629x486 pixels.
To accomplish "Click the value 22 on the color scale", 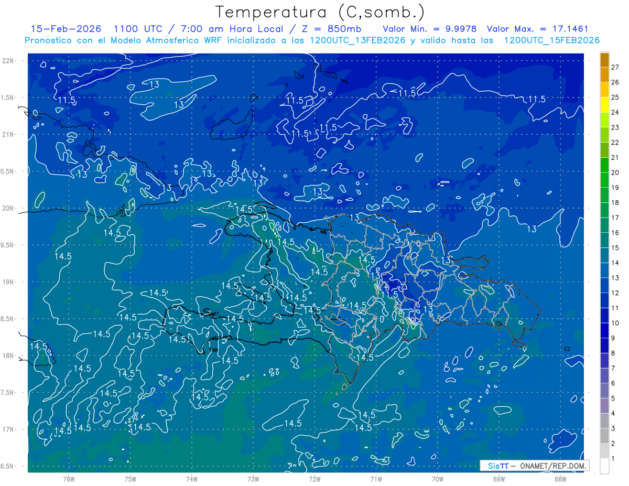I will pos(615,142).
